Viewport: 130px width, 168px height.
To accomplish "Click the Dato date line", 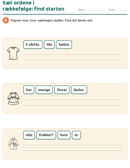I will coord(121,10).
